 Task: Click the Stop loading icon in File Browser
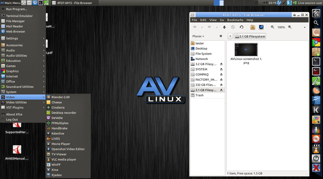coord(233,27)
